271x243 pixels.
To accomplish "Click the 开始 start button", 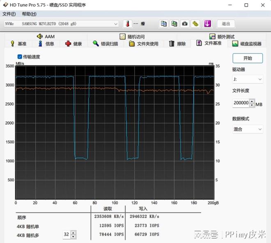I will [x=248, y=58].
